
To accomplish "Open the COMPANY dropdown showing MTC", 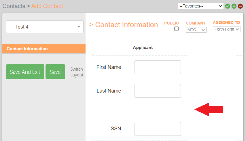I will (196, 30).
